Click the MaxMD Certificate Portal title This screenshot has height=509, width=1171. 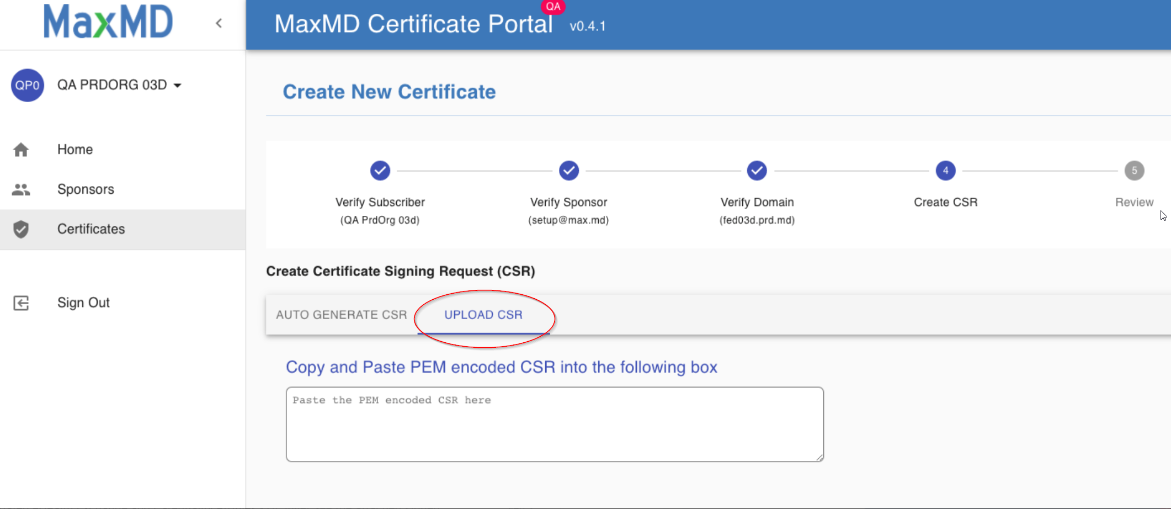(x=413, y=24)
